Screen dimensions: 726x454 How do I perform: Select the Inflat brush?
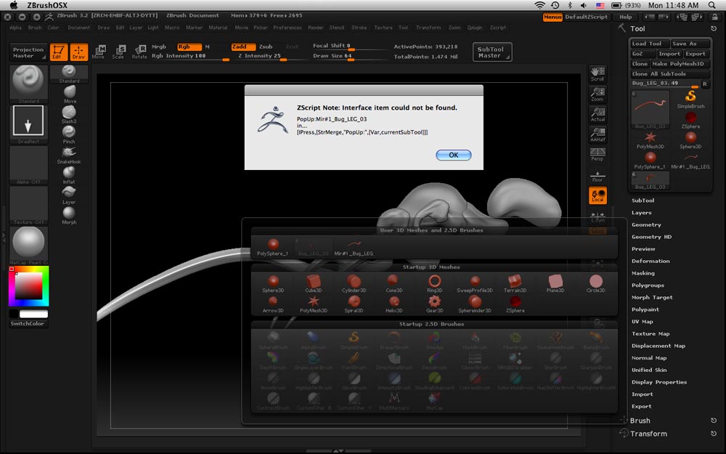click(70, 175)
